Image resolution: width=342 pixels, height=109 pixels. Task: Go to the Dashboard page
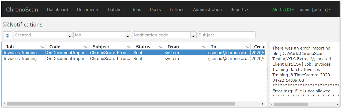(58, 9)
